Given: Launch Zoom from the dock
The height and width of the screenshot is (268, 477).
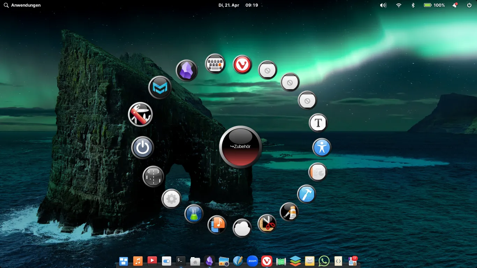Looking at the screenshot, I should [252, 261].
